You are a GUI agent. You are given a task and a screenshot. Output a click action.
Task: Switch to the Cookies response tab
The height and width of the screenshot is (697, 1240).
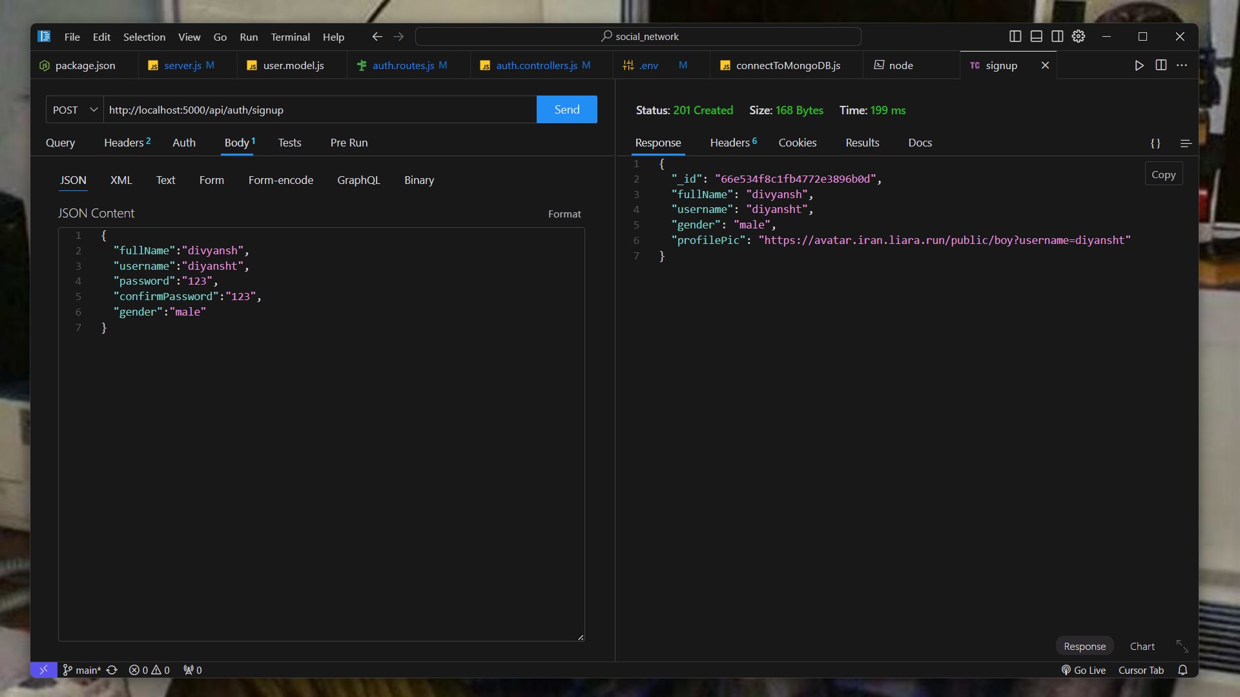(x=798, y=142)
